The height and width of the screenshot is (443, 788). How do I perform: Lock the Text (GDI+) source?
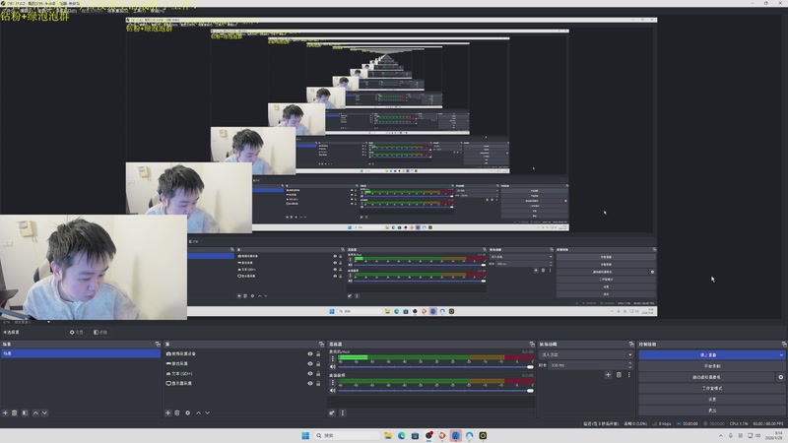[318, 374]
